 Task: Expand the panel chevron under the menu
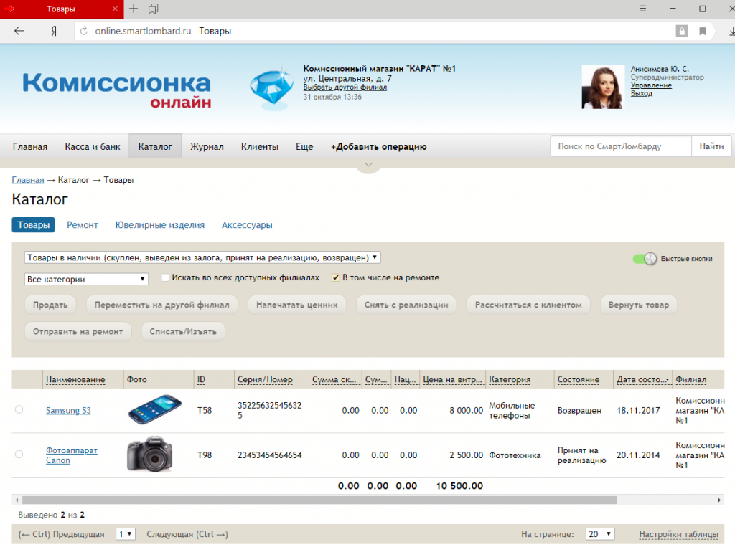pyautogui.click(x=368, y=165)
